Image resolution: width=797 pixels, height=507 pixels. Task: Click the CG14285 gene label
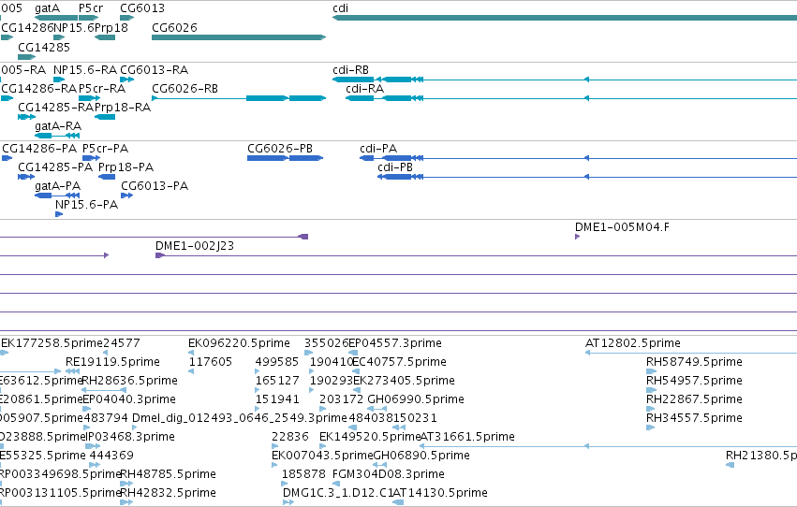coord(44,47)
